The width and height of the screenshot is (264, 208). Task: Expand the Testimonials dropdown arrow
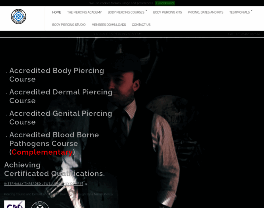[x=251, y=10]
